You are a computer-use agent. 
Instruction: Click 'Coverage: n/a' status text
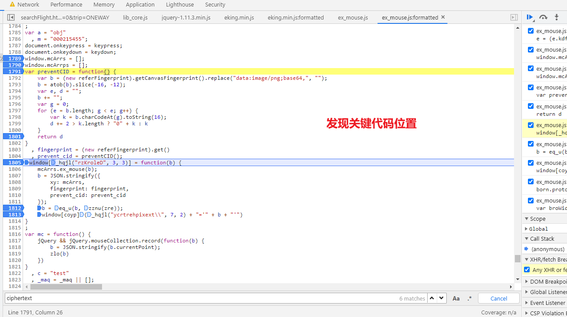[499, 312]
